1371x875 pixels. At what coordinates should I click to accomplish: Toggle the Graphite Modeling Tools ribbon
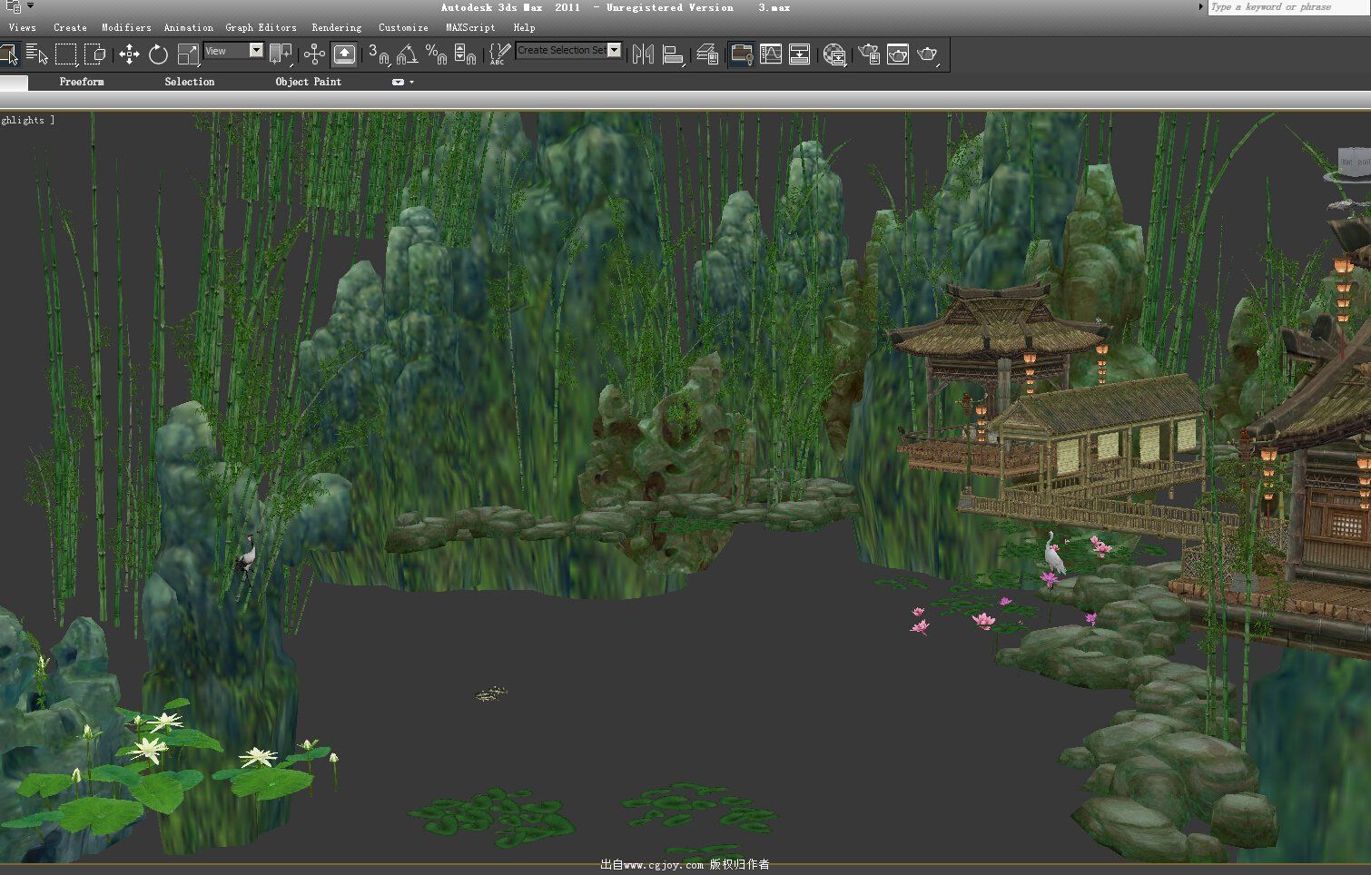click(741, 54)
